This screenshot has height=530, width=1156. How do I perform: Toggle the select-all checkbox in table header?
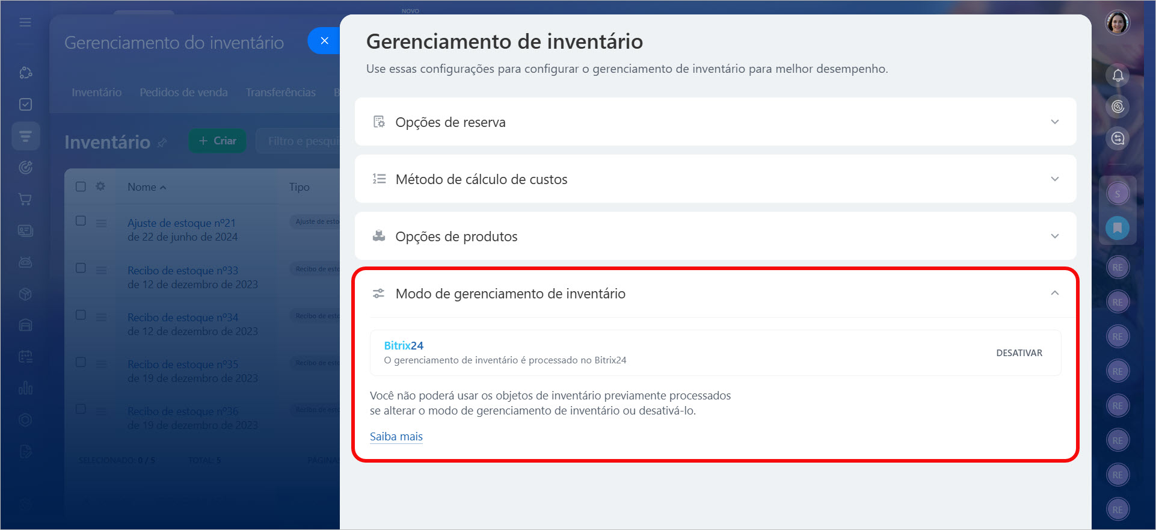click(81, 186)
